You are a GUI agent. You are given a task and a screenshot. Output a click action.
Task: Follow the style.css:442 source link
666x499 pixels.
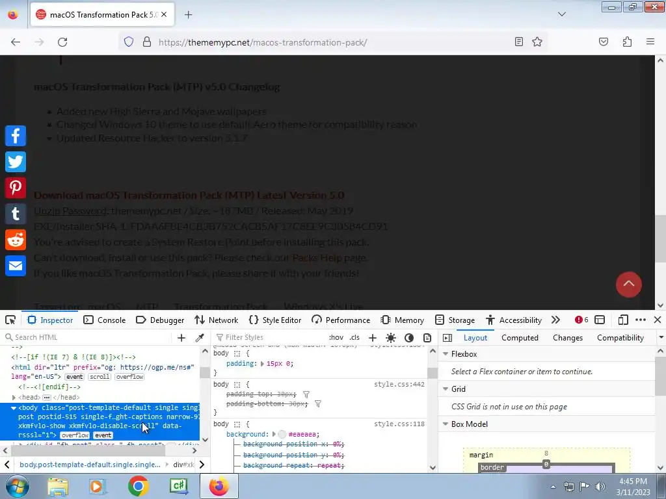click(399, 384)
